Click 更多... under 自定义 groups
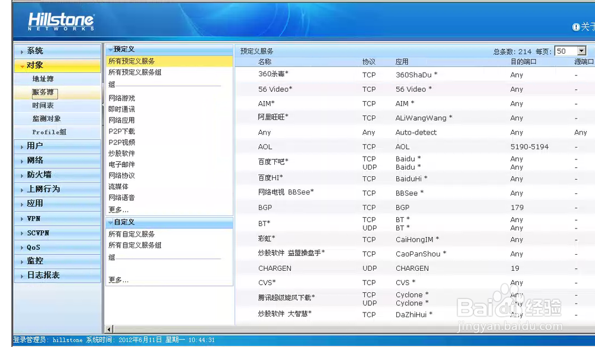 point(118,280)
